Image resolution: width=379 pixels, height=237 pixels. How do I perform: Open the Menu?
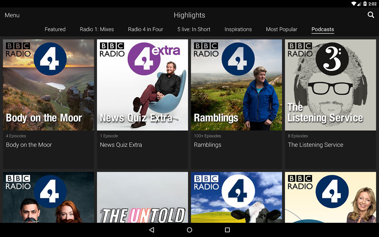12,15
